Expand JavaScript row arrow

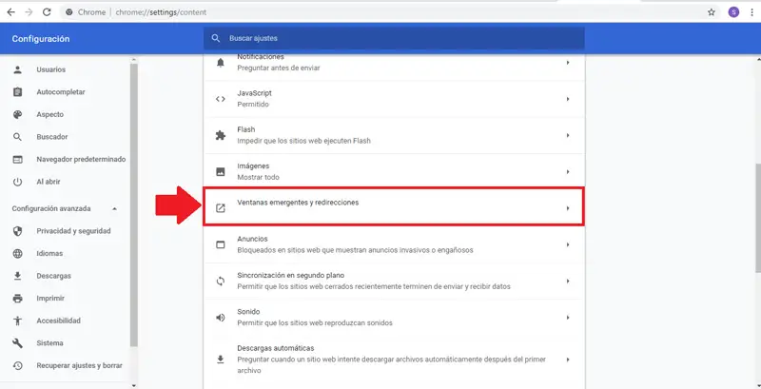coord(567,99)
